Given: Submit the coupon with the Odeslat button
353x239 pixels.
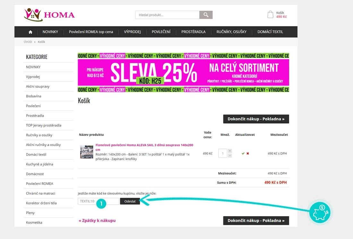Looking at the screenshot, I should [x=130, y=201].
